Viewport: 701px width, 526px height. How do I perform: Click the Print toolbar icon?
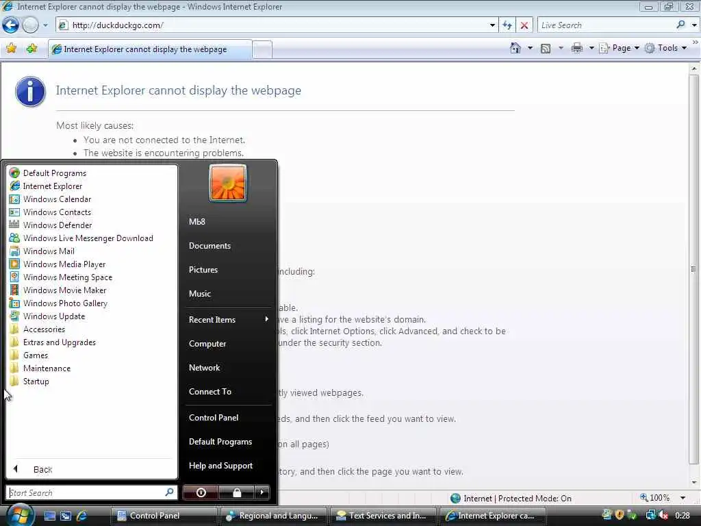(576, 48)
